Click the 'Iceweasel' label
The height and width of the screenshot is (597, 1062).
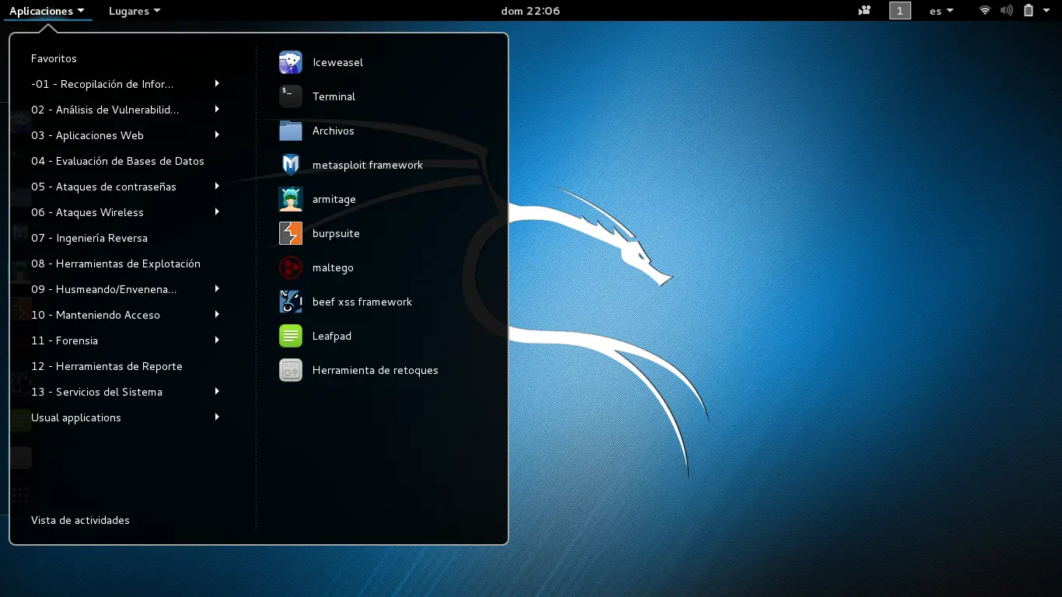coord(337,62)
